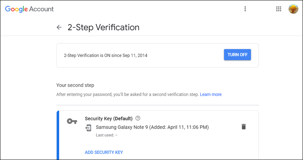Click the 2-Step Verification page title
The height and width of the screenshot is (160, 303).
click(103, 27)
